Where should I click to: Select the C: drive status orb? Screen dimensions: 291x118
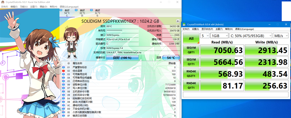[x=61, y=10]
